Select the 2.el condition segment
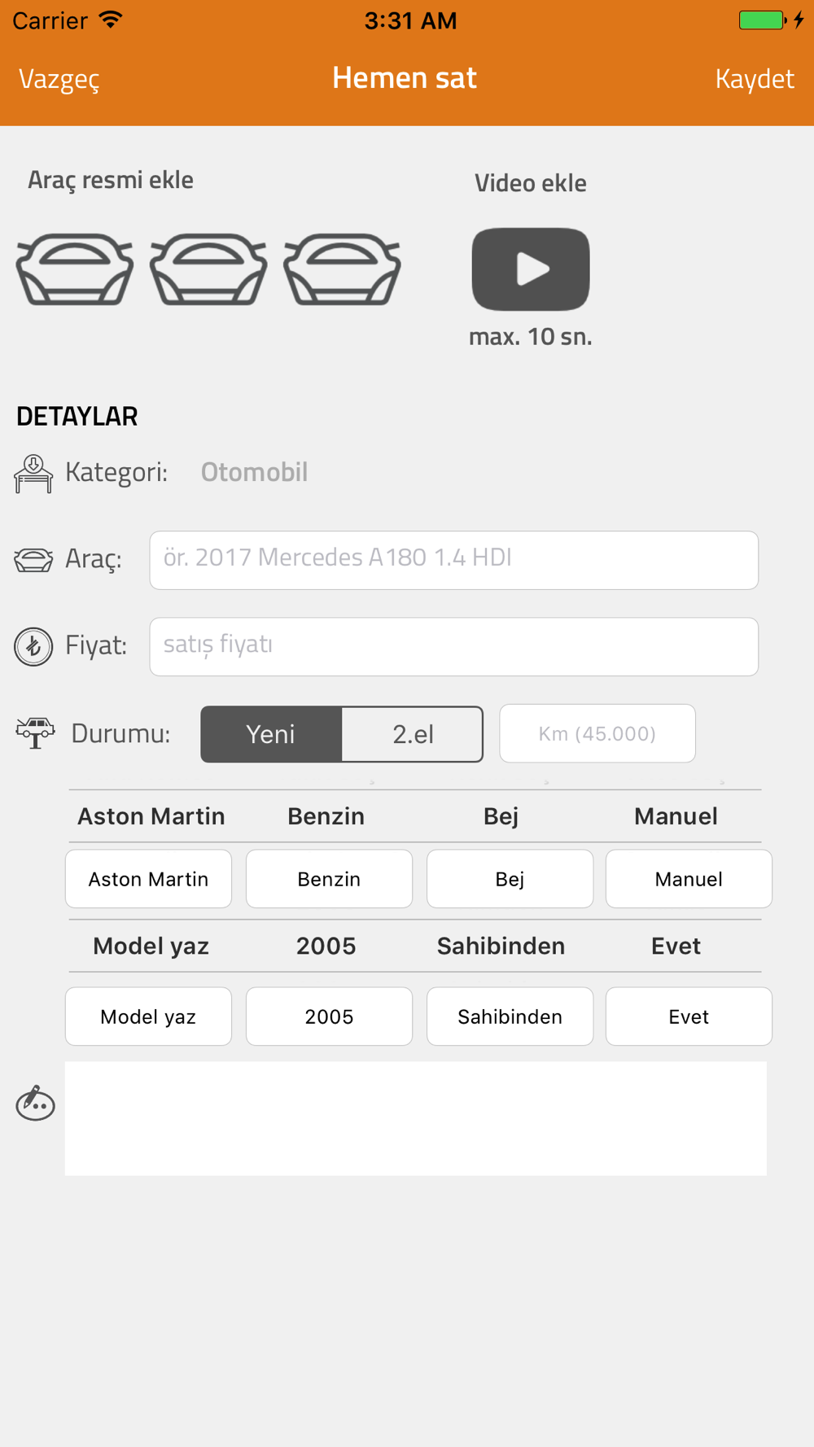 pyautogui.click(x=413, y=734)
